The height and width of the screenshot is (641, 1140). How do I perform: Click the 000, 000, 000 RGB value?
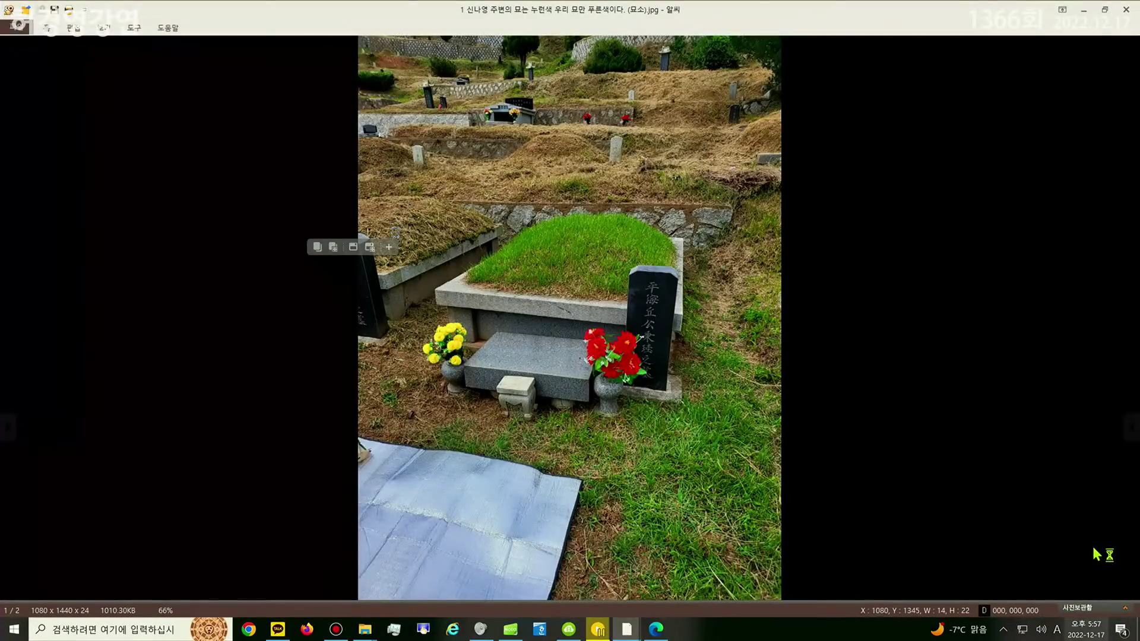tap(1015, 610)
